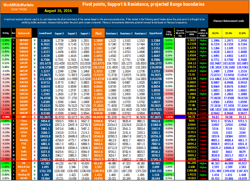Click the 61.8% Fibonacci column header

coord(242,33)
